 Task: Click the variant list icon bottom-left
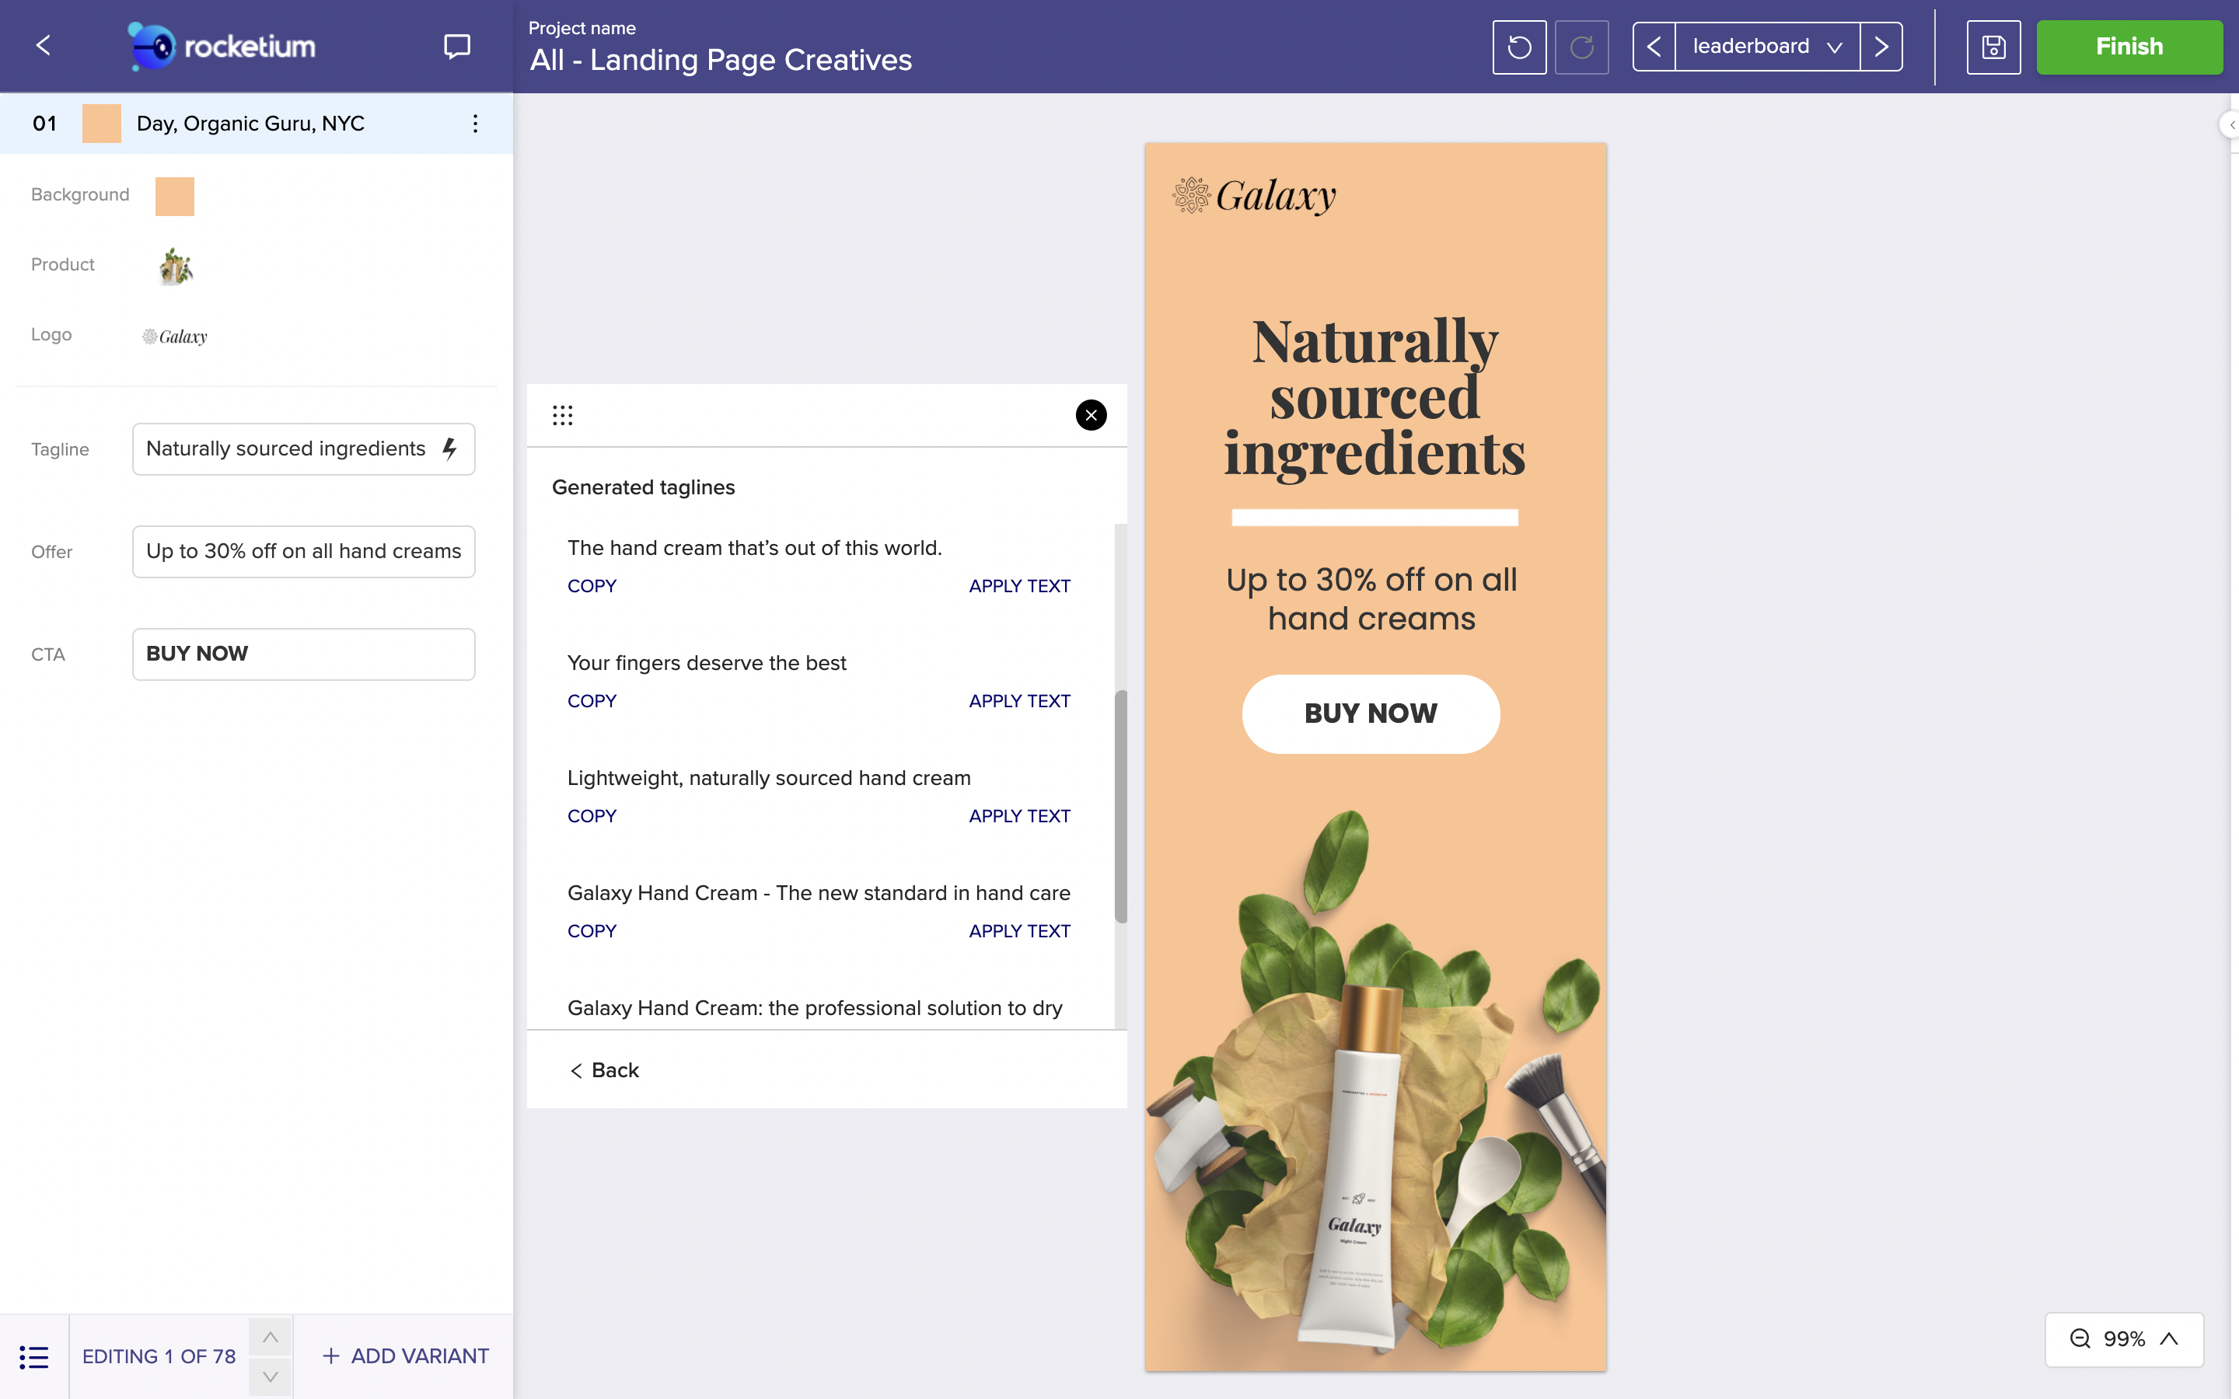[x=33, y=1356]
